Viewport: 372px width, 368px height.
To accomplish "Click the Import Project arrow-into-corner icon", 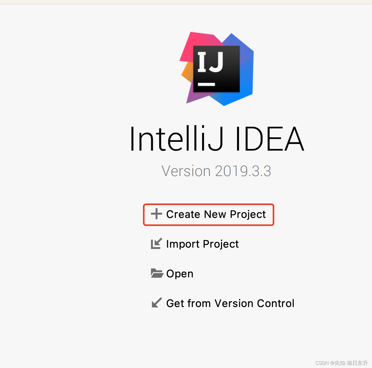I will (156, 244).
